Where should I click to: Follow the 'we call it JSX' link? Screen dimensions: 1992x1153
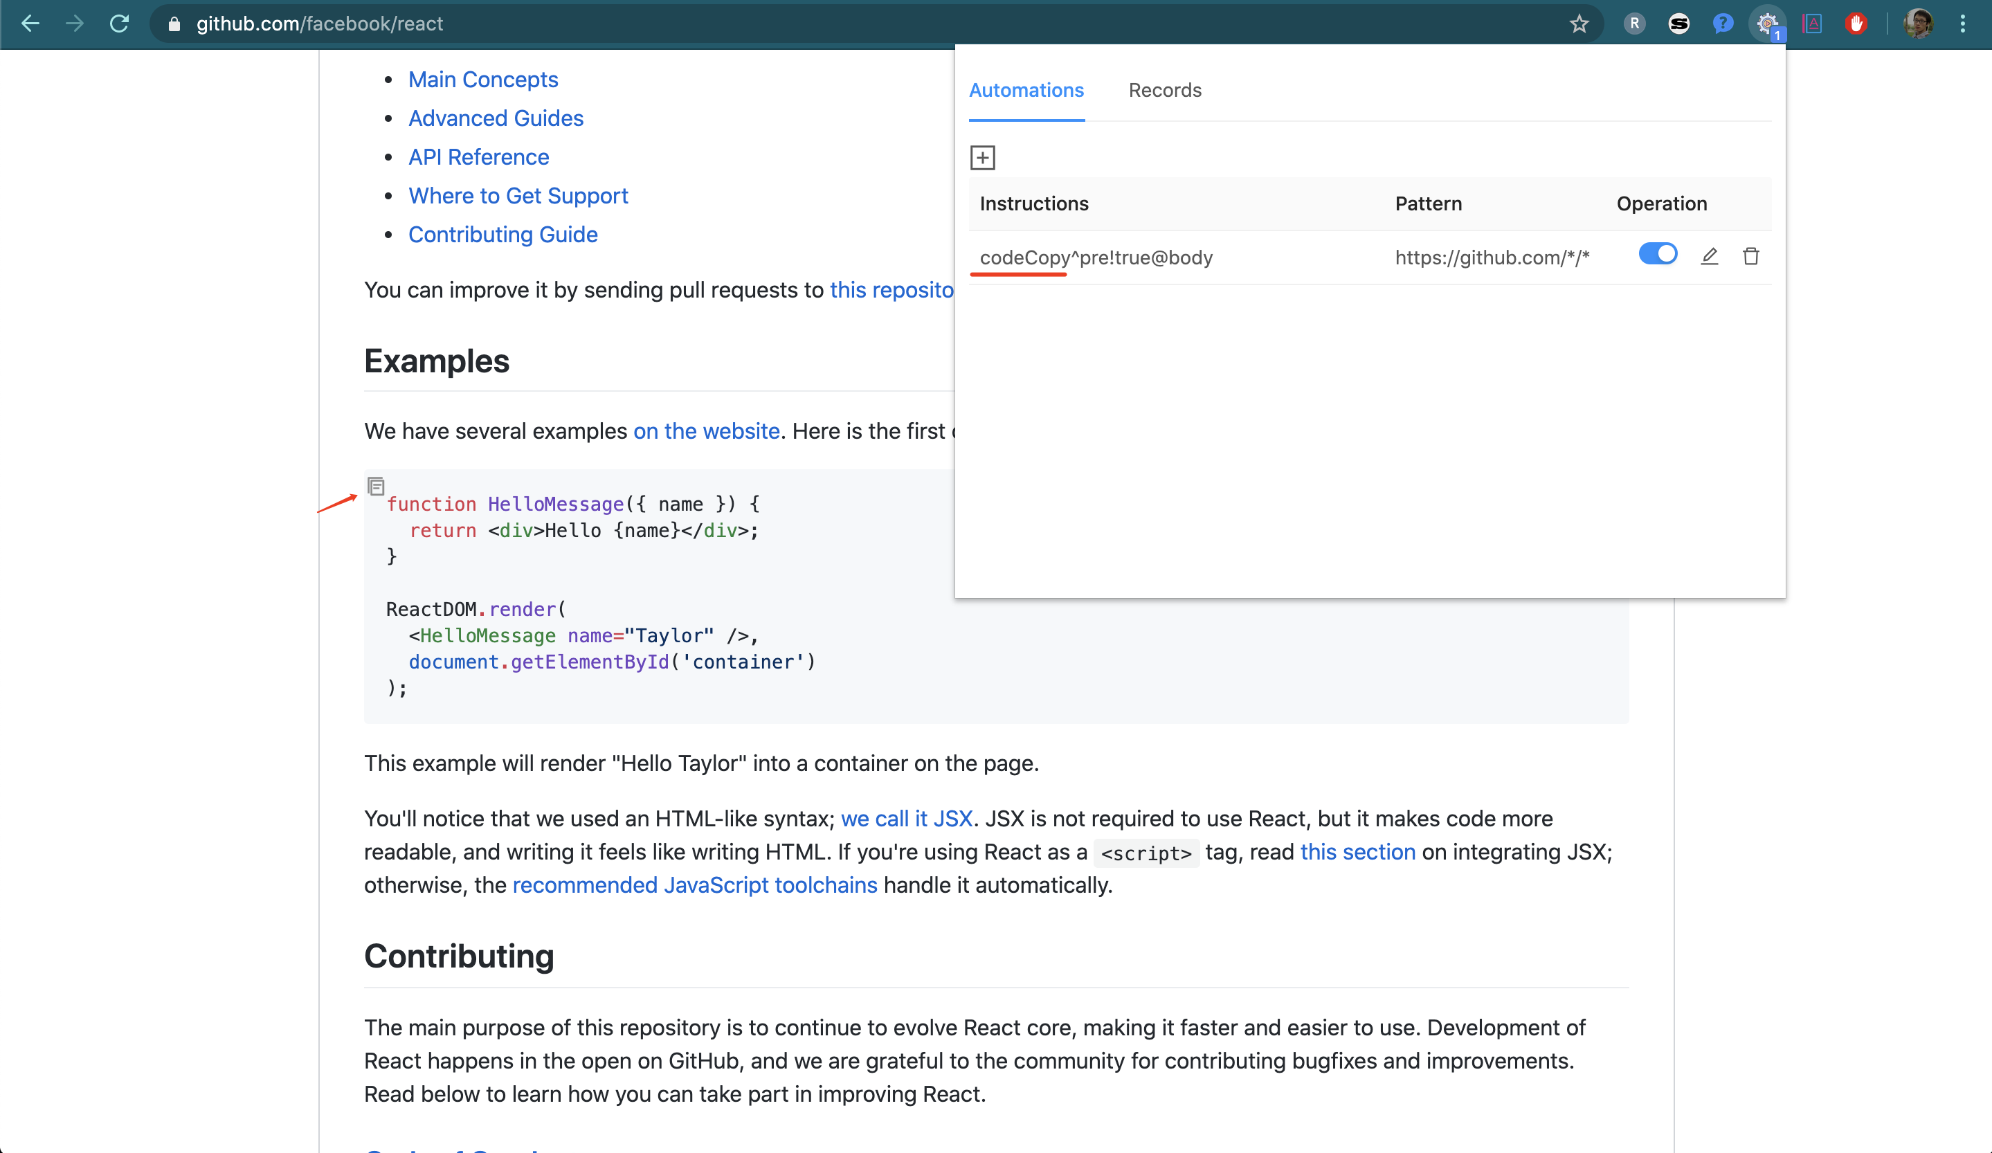point(906,819)
